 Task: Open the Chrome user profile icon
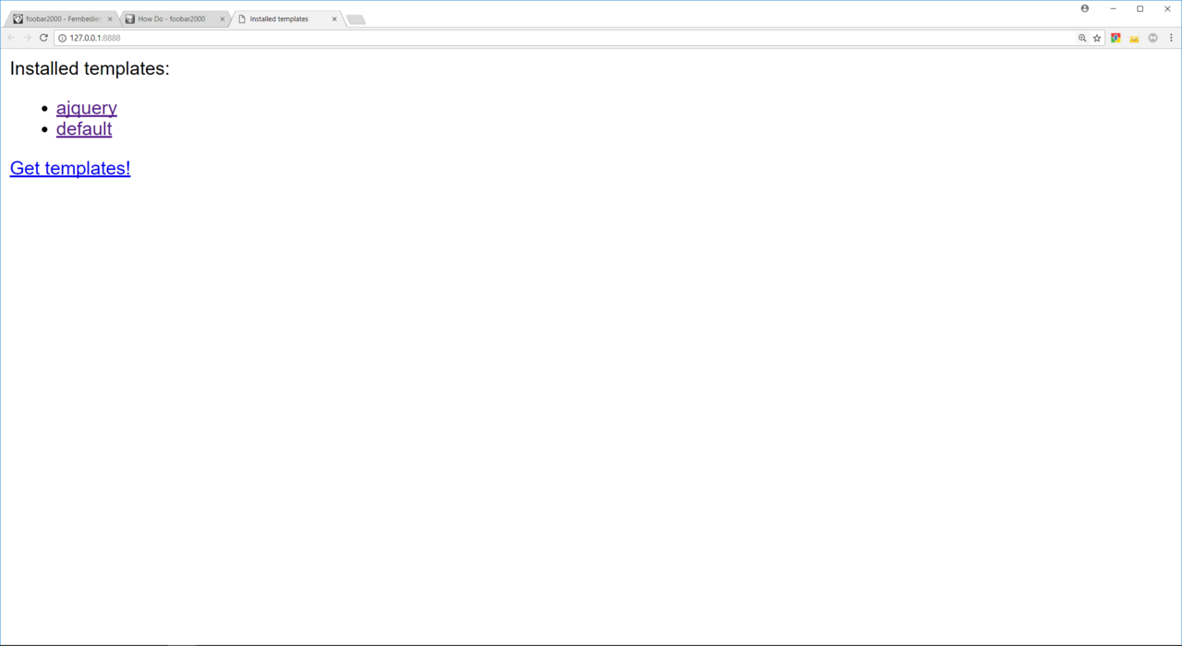tap(1085, 8)
